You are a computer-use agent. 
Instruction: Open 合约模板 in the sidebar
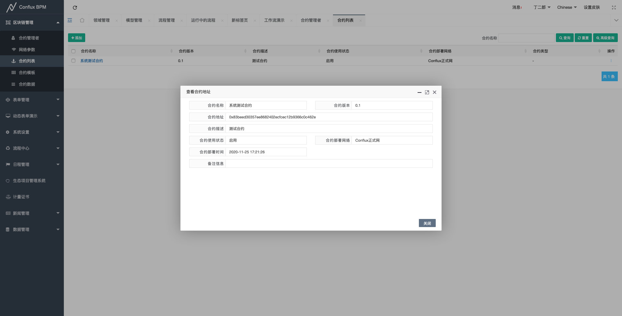tap(32, 72)
